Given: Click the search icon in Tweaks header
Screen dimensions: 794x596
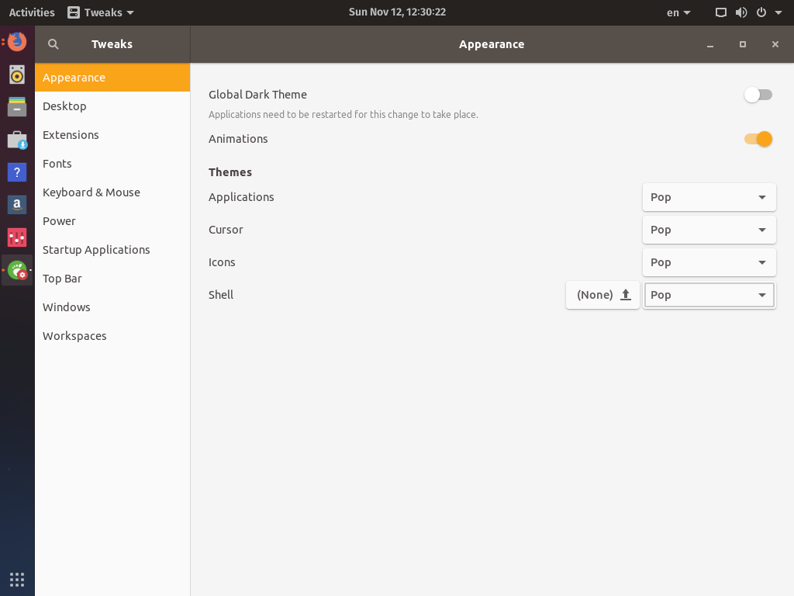Looking at the screenshot, I should (54, 44).
